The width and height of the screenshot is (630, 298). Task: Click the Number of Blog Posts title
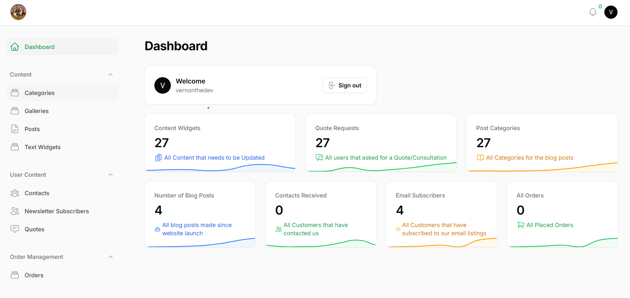coord(184,195)
